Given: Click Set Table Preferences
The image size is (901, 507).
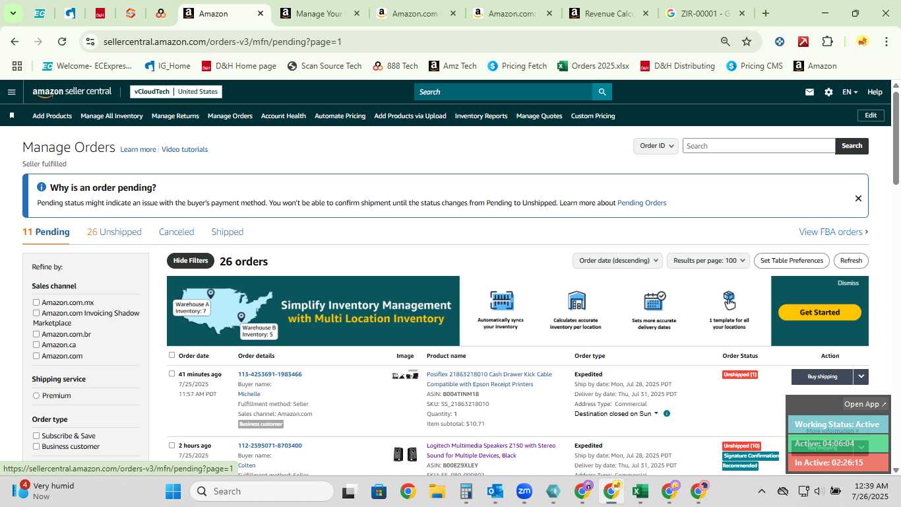Looking at the screenshot, I should 792,261.
